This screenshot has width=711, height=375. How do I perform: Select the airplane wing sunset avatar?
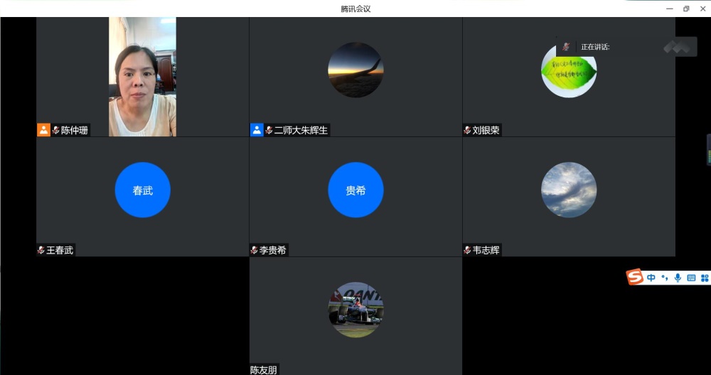(x=355, y=70)
